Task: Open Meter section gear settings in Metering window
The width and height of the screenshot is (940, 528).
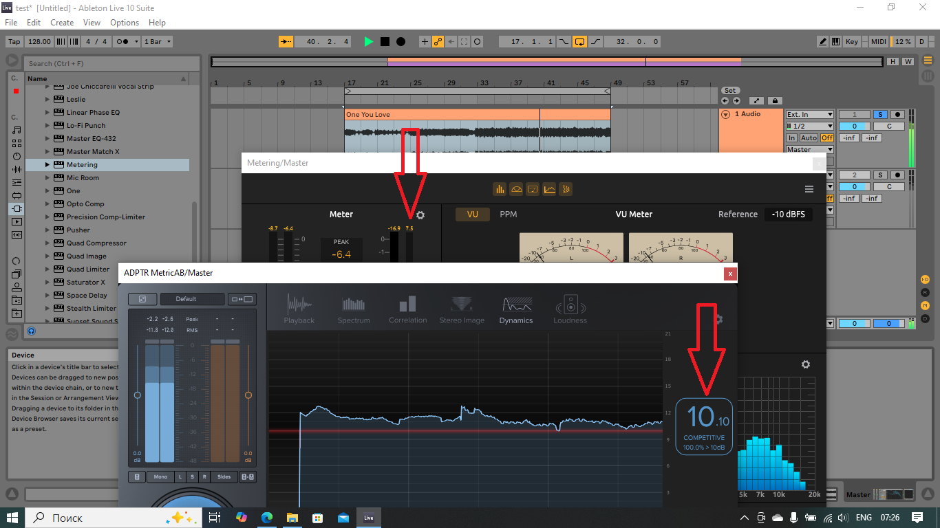Action: pos(420,215)
